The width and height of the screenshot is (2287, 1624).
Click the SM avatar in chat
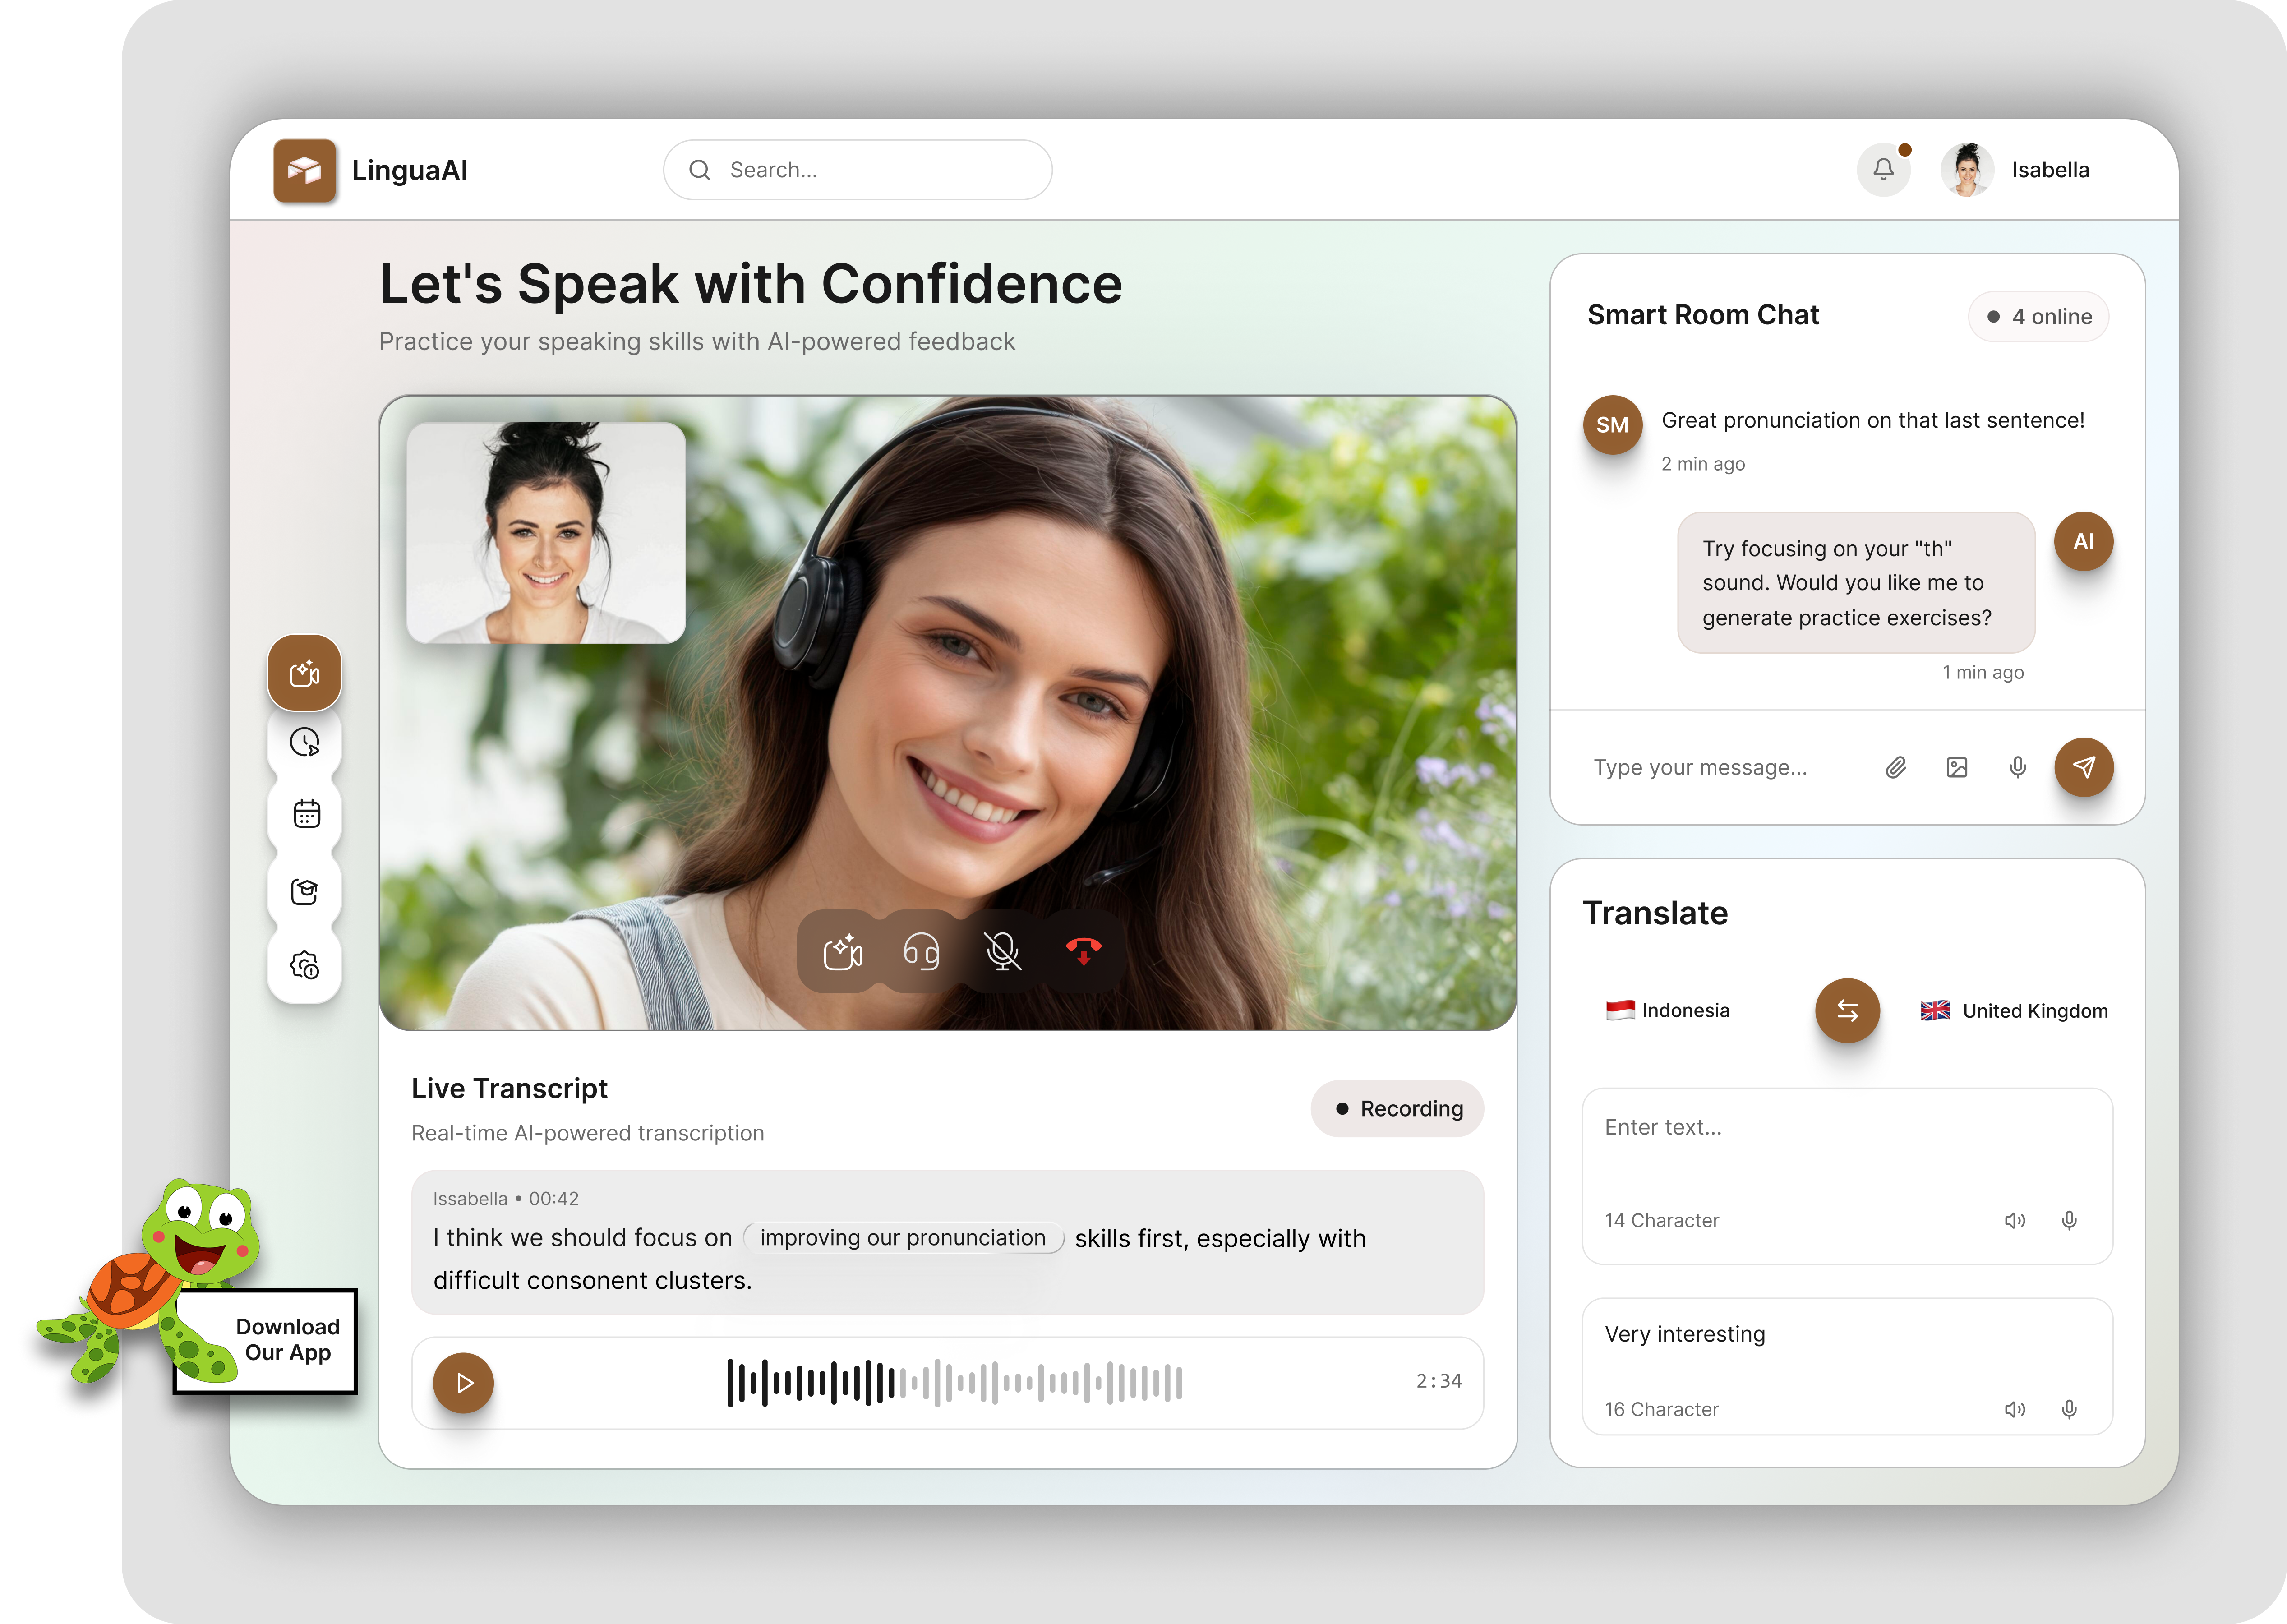[x=1612, y=425]
